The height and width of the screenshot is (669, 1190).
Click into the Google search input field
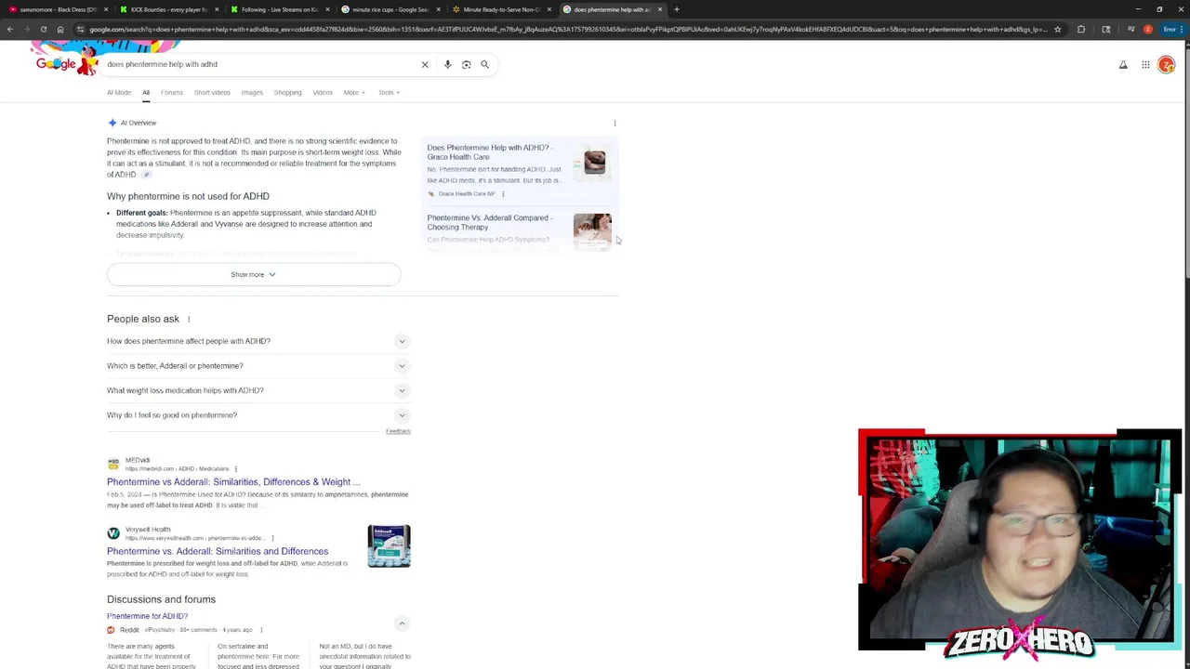pos(260,64)
